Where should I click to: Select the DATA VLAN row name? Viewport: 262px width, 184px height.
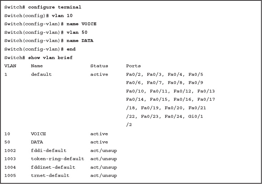tap(37, 142)
